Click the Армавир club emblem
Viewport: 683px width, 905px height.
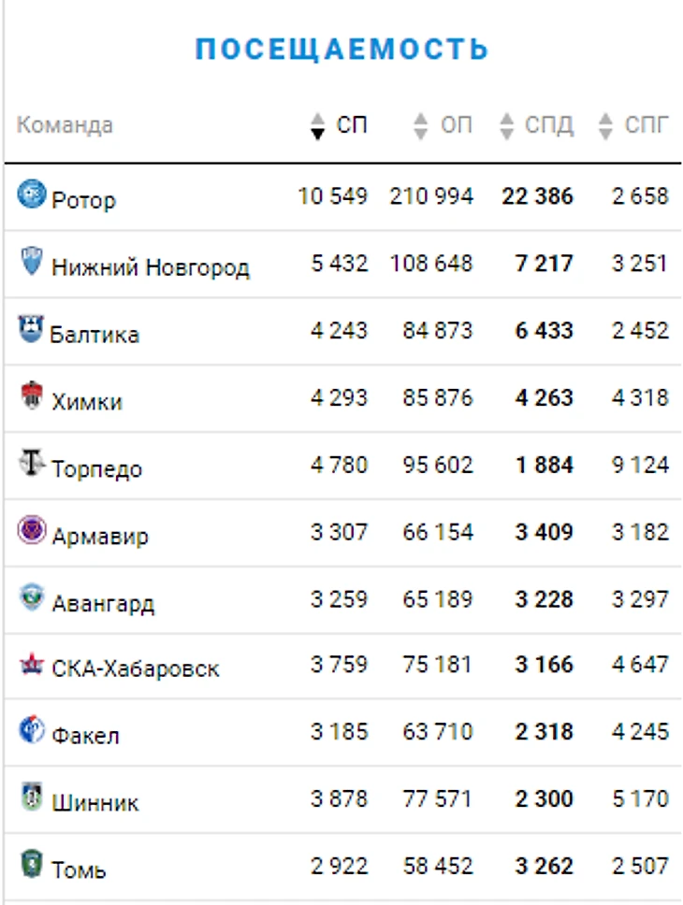pyautogui.click(x=31, y=530)
